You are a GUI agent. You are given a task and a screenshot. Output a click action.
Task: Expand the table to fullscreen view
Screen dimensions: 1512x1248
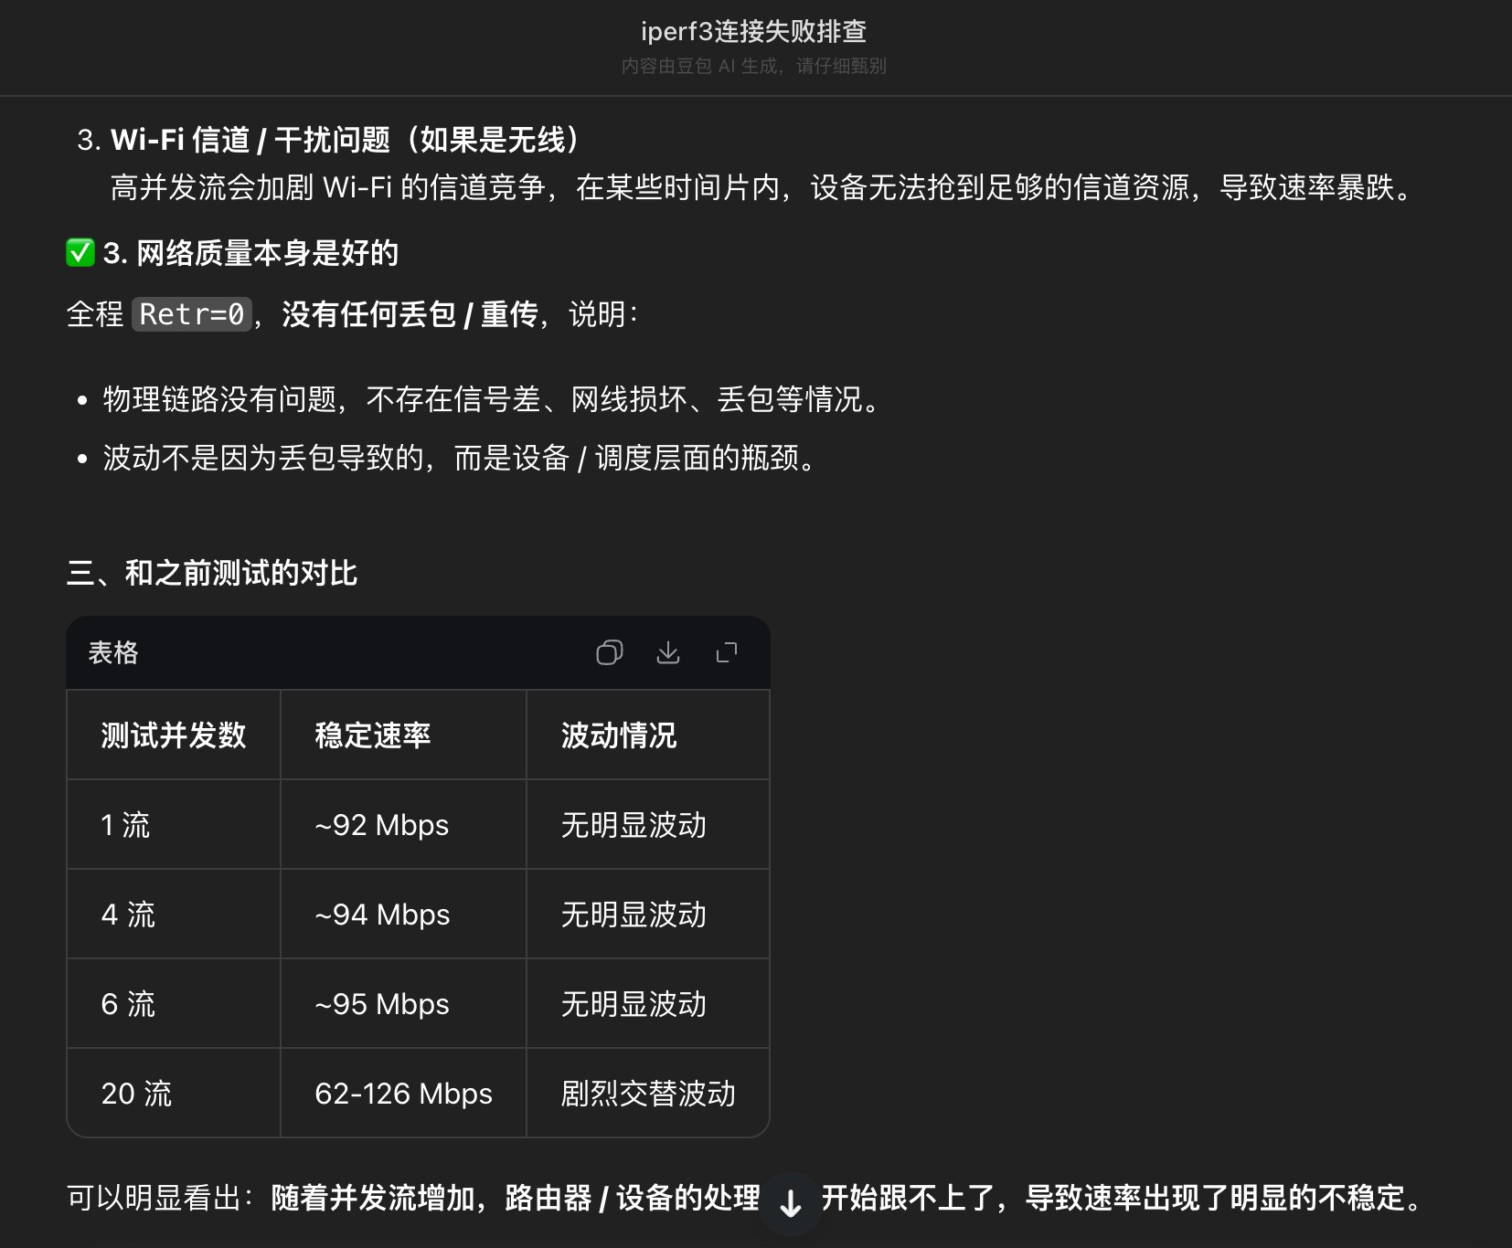pyautogui.click(x=727, y=652)
